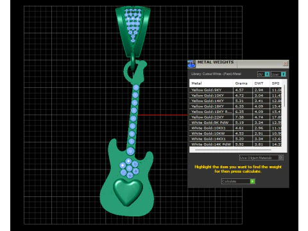Click the horizontal scrollbar below metals table
This screenshot has width=308, height=231.
[233, 150]
